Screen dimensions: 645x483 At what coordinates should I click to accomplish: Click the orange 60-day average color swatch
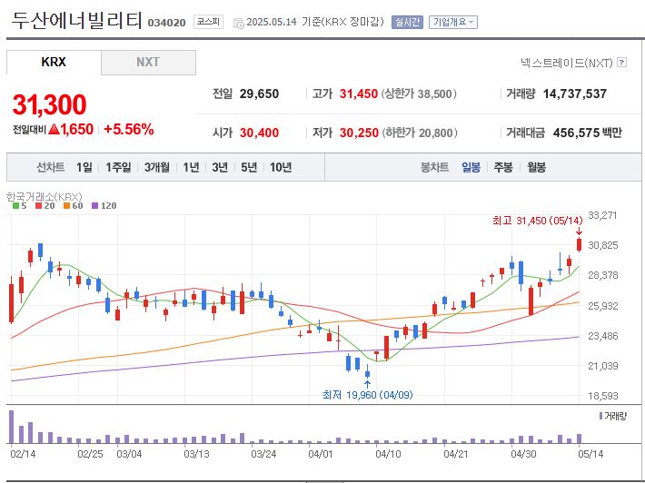[x=64, y=206]
